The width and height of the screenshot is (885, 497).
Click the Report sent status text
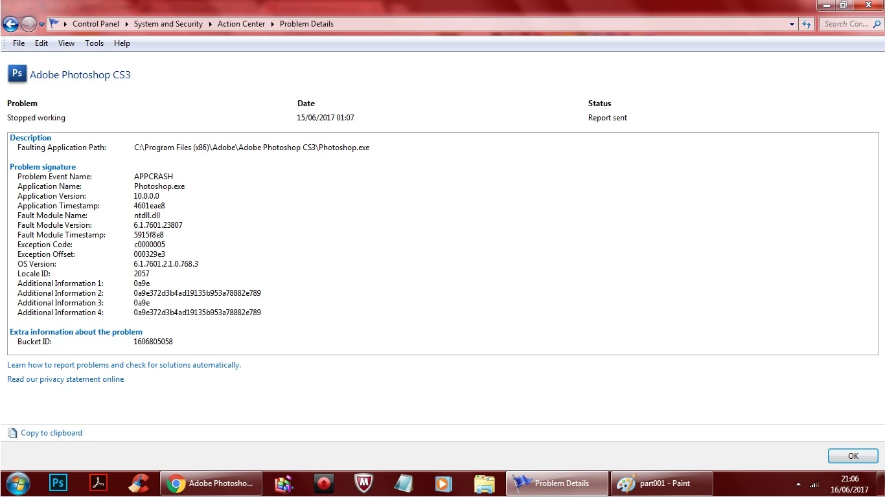coord(608,118)
